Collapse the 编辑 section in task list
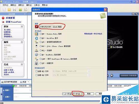This screenshot has height=104, width=139. (22, 42)
